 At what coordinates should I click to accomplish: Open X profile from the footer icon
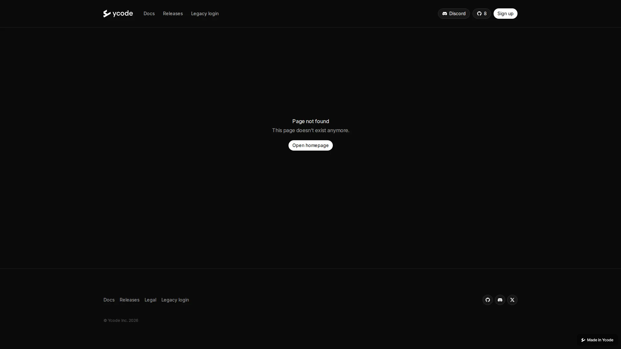tap(512, 300)
